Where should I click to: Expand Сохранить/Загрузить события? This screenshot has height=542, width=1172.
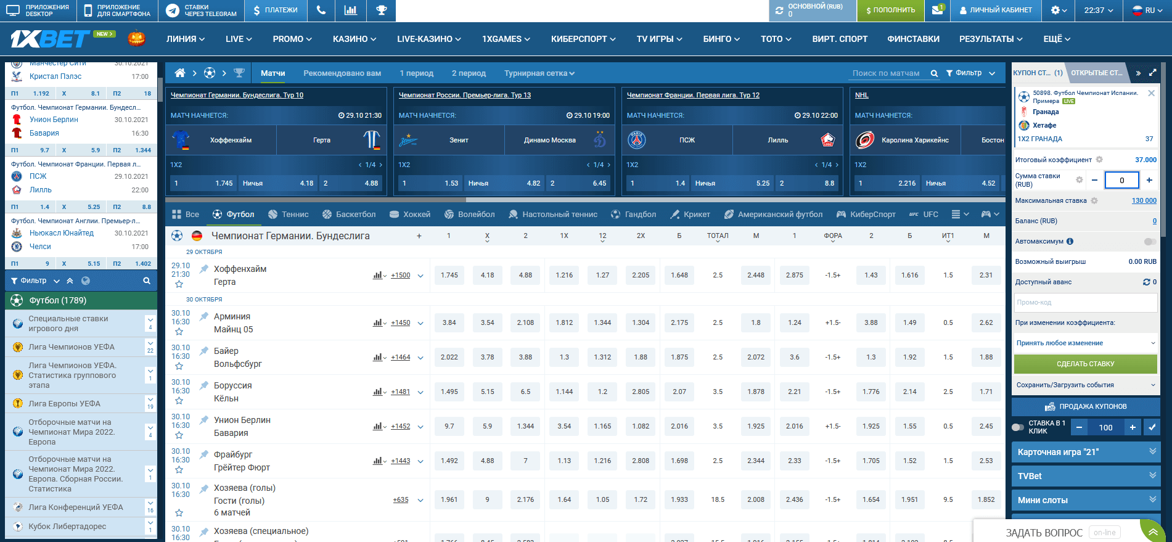pos(1086,385)
